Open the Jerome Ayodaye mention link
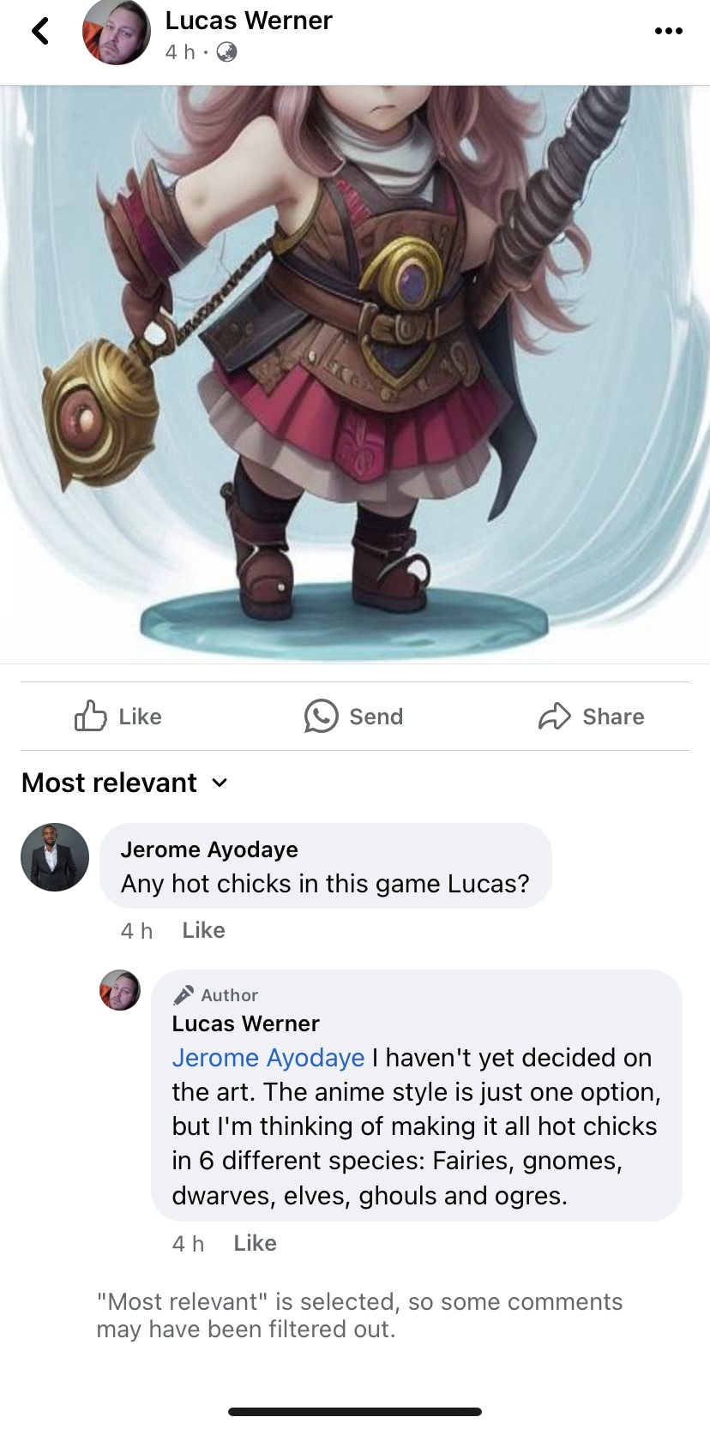The width and height of the screenshot is (710, 1429). click(x=268, y=1058)
